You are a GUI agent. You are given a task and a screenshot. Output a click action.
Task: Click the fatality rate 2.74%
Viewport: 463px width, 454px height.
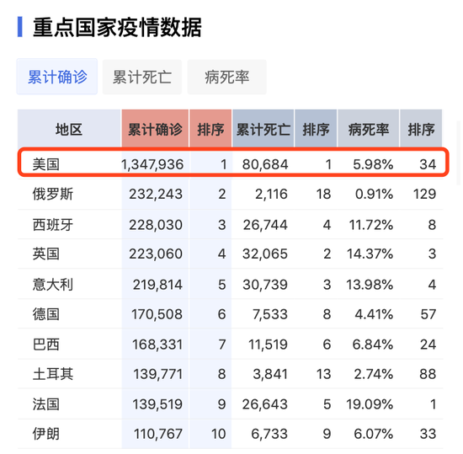[x=374, y=374]
